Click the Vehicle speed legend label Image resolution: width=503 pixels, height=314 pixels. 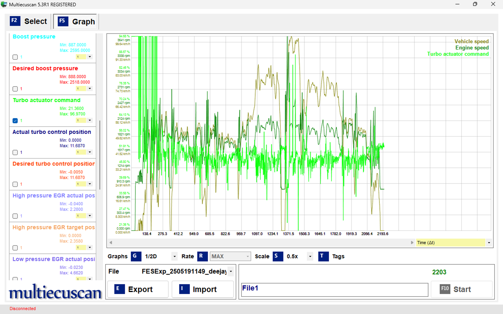(471, 41)
